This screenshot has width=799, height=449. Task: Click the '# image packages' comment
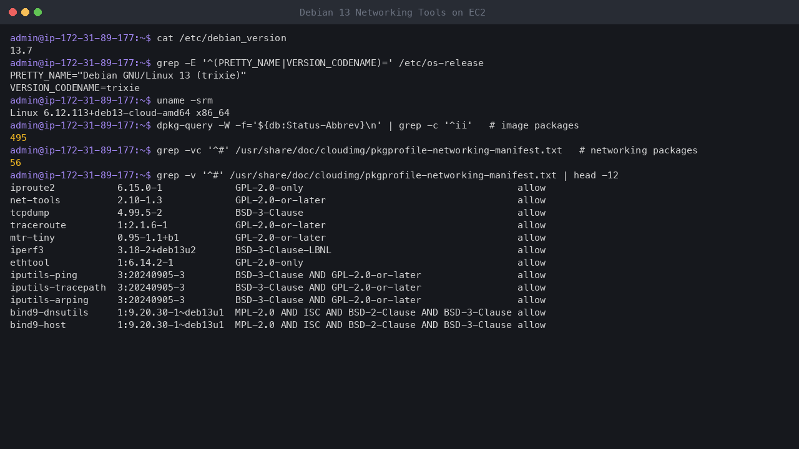(534, 125)
